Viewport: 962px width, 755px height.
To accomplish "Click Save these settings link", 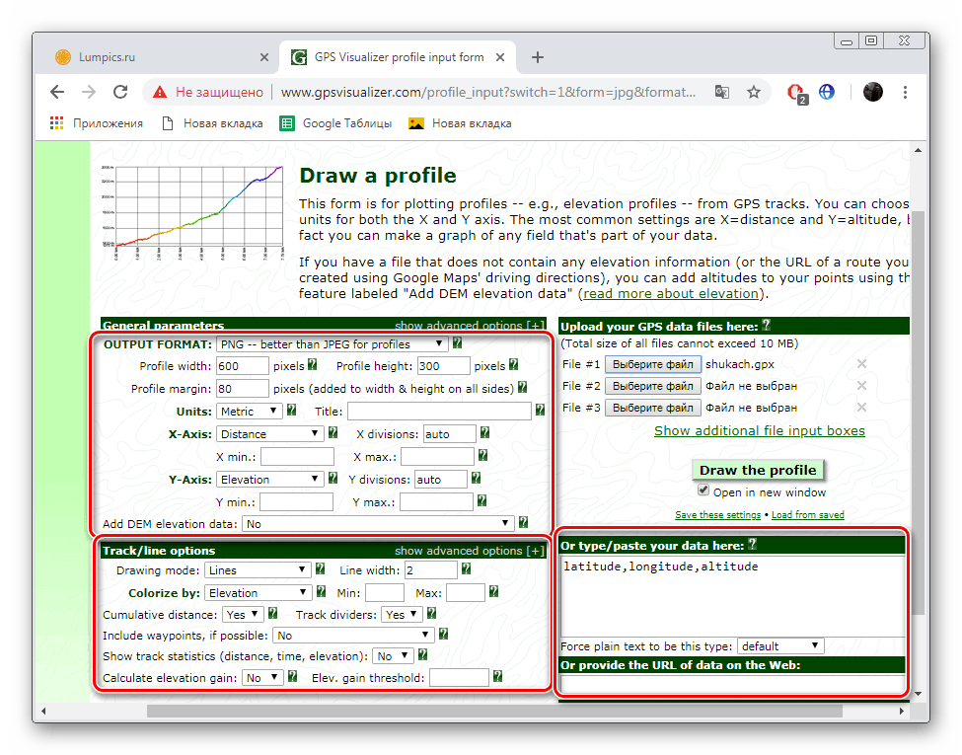I will point(718,514).
